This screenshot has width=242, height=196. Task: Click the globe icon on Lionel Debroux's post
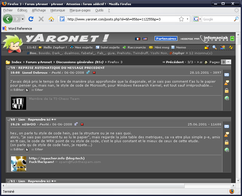pyautogui.click(x=227, y=98)
